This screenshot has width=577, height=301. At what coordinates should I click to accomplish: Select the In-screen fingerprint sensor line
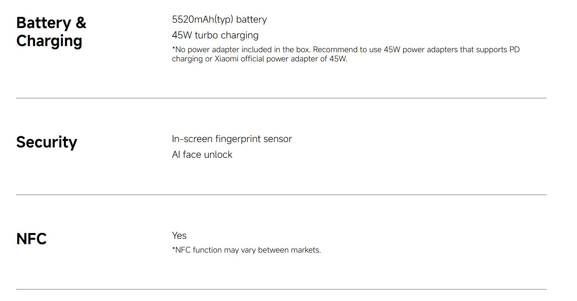[232, 139]
